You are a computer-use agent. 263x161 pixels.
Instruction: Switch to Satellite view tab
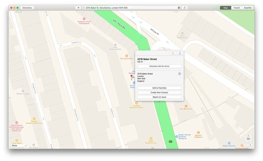point(248,8)
